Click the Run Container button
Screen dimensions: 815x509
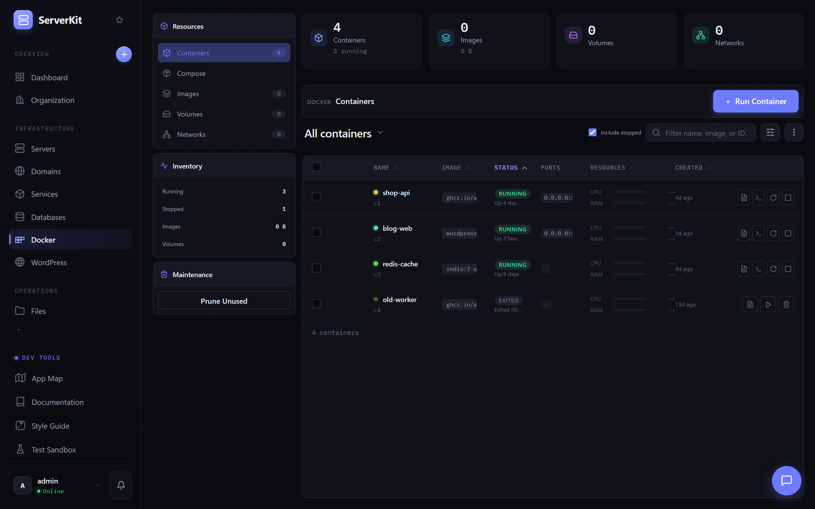[x=756, y=101]
